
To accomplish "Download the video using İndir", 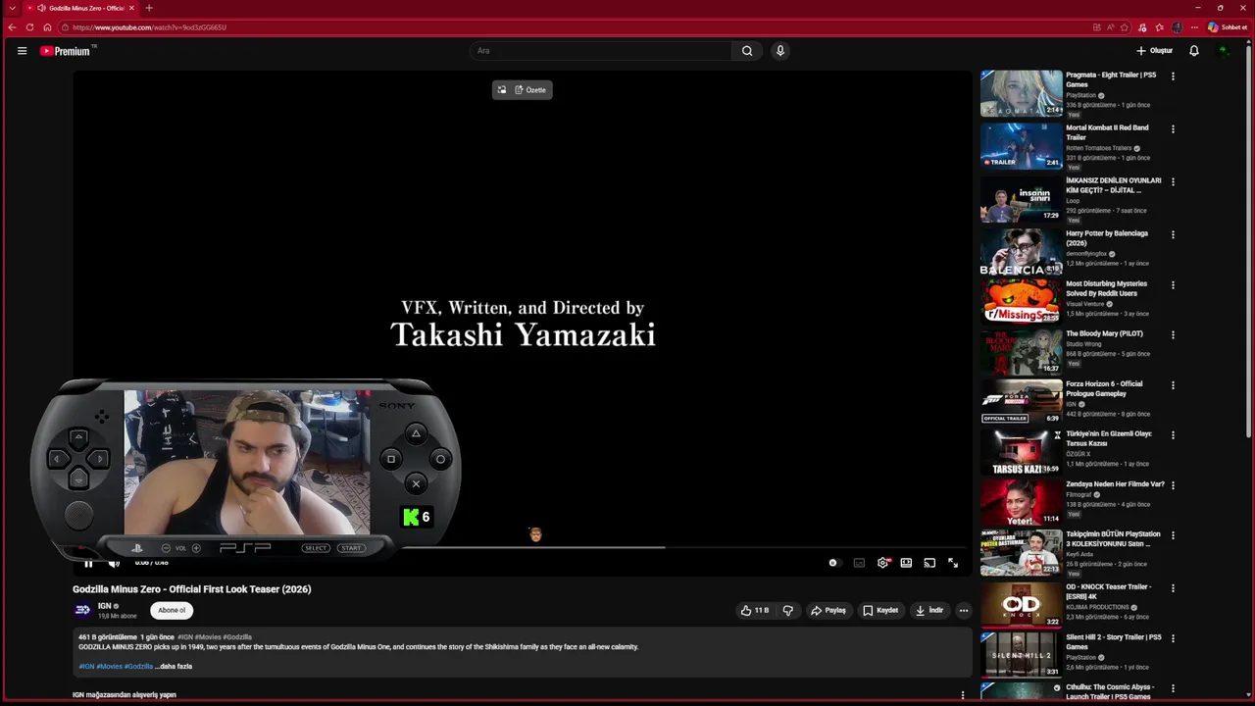I will click(x=929, y=610).
